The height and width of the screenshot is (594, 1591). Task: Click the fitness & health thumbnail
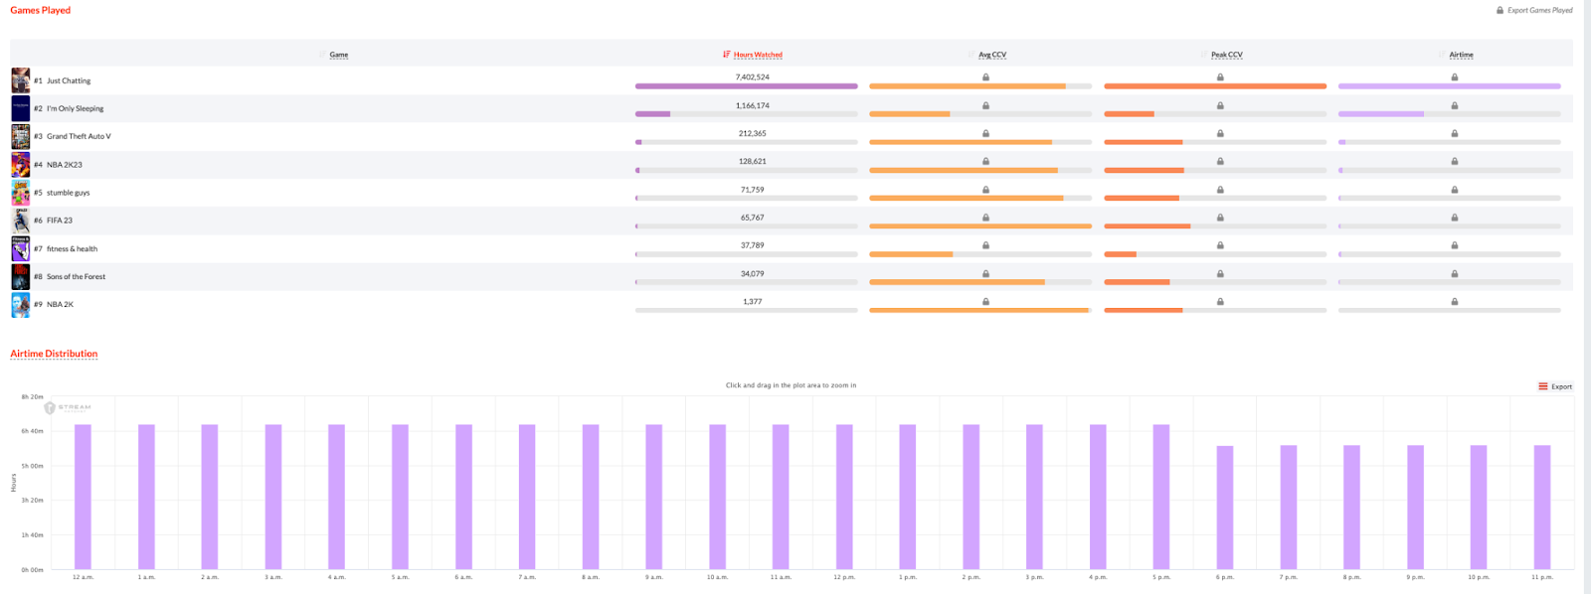[21, 248]
